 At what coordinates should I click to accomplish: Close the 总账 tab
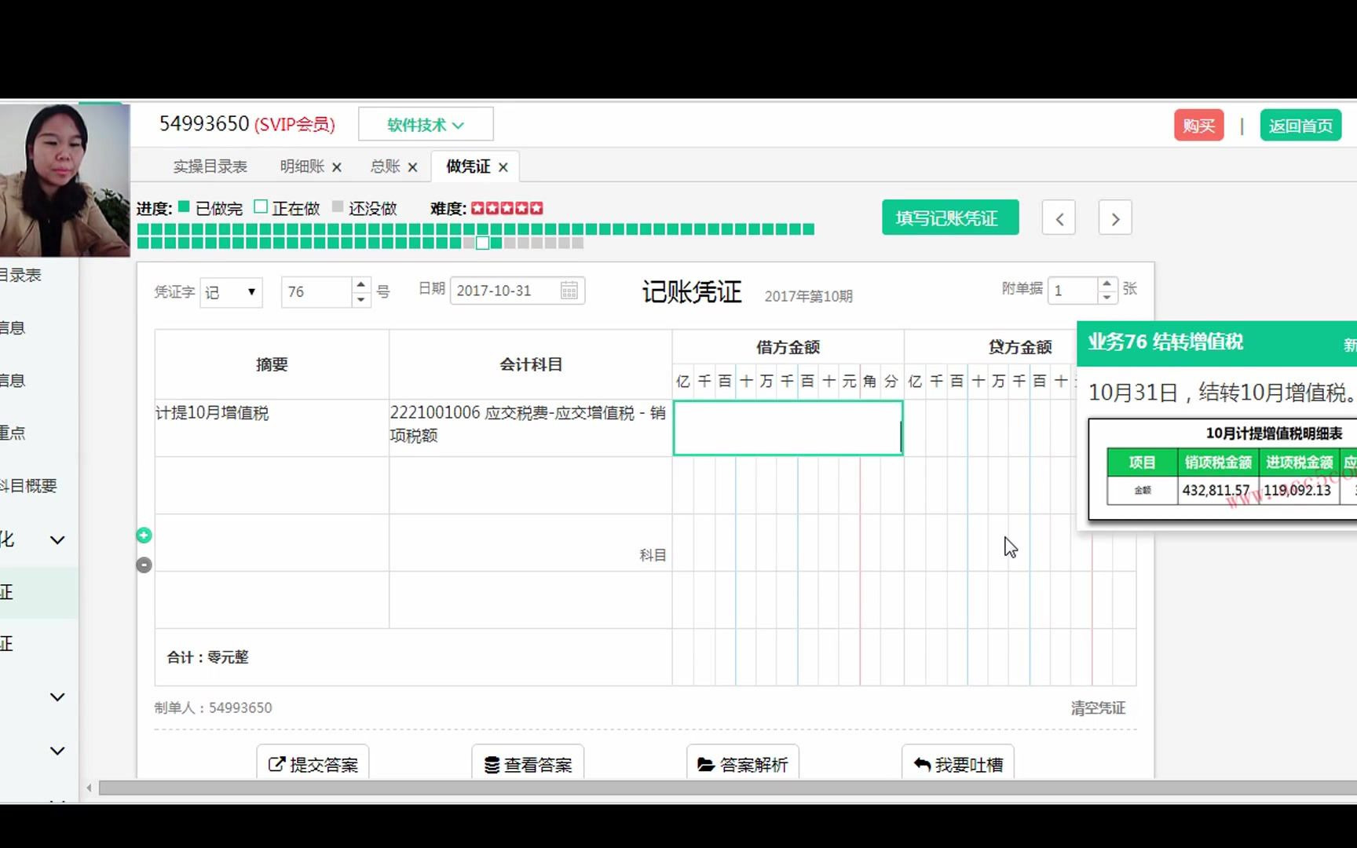tap(413, 167)
